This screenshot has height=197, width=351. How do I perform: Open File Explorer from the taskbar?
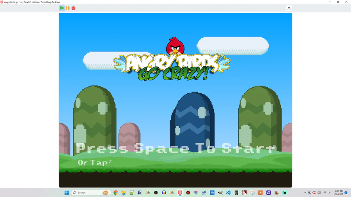[124, 193]
